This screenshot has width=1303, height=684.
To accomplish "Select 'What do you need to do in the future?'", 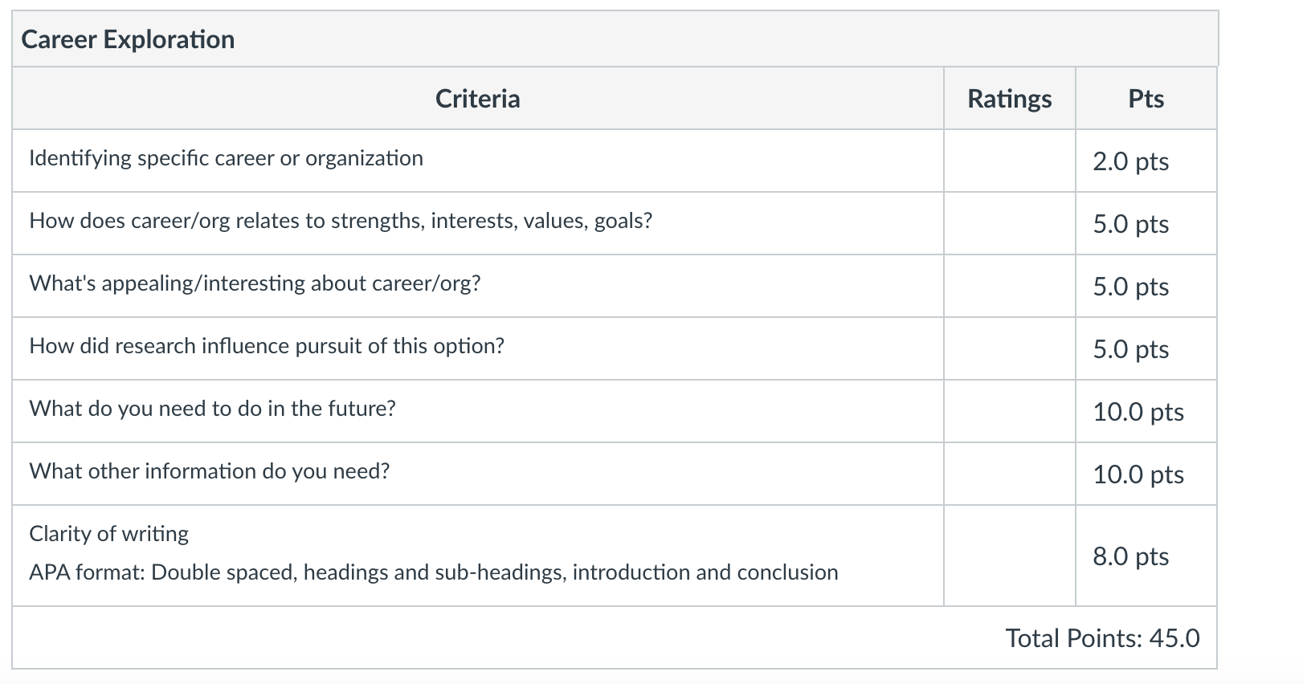I will [212, 409].
